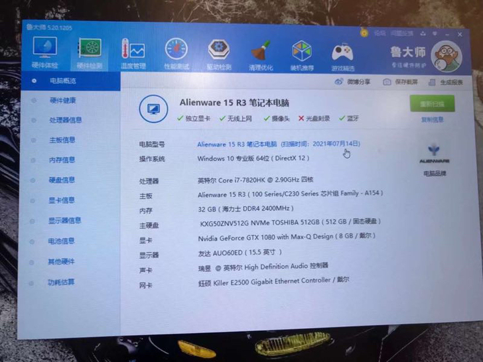Image resolution: width=483 pixels, height=362 pixels.
Task: Click the Alienware 15 R3 笔记本电脑 heading
Action: 234,103
